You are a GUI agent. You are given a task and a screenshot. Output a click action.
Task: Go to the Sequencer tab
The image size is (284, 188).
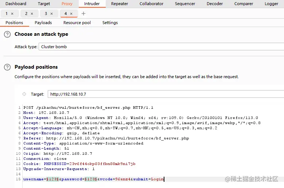click(x=185, y=4)
